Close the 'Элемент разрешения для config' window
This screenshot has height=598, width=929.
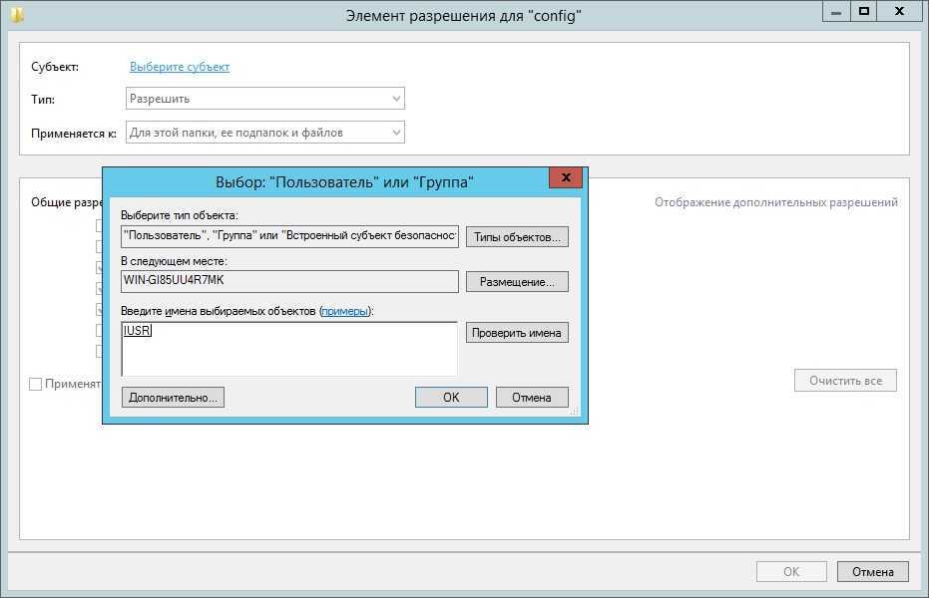pyautogui.click(x=899, y=12)
